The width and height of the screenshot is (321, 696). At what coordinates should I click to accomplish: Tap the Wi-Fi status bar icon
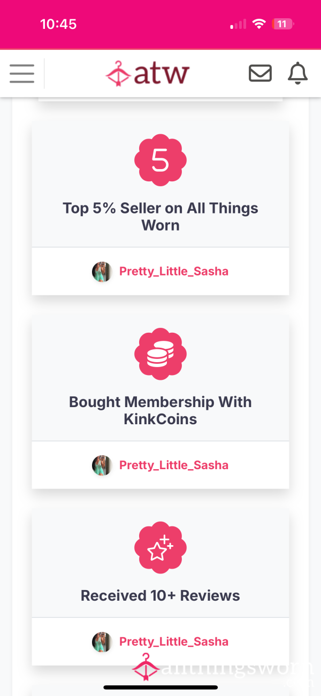point(259,24)
